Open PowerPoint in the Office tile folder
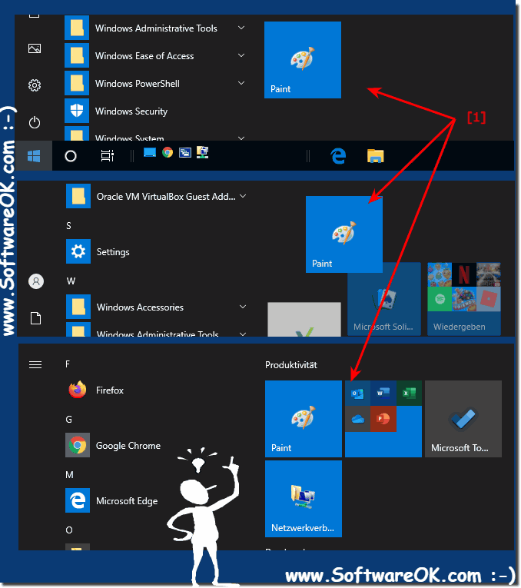Image resolution: width=521 pixels, height=588 pixels. pos(383,419)
